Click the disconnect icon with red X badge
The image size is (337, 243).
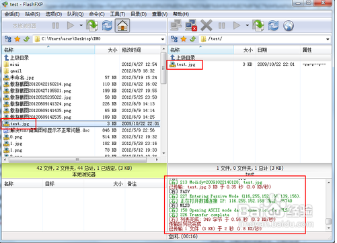pos(191,26)
